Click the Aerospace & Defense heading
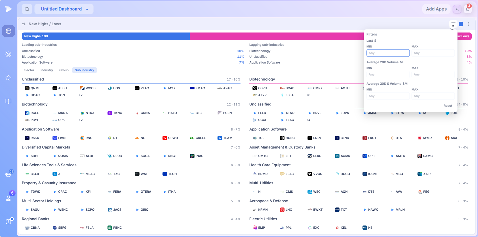Viewport: 478px width, 237px height. (x=268, y=201)
